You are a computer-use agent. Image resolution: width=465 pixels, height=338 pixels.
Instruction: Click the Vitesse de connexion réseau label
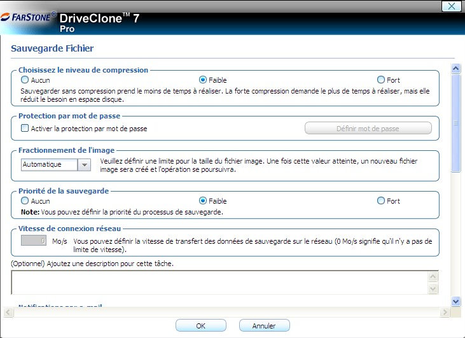(x=70, y=229)
